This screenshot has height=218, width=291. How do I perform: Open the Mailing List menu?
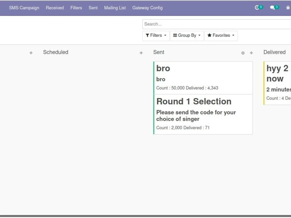tap(115, 8)
